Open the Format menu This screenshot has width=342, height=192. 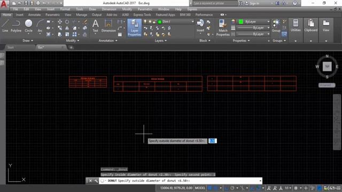[x=65, y=9]
